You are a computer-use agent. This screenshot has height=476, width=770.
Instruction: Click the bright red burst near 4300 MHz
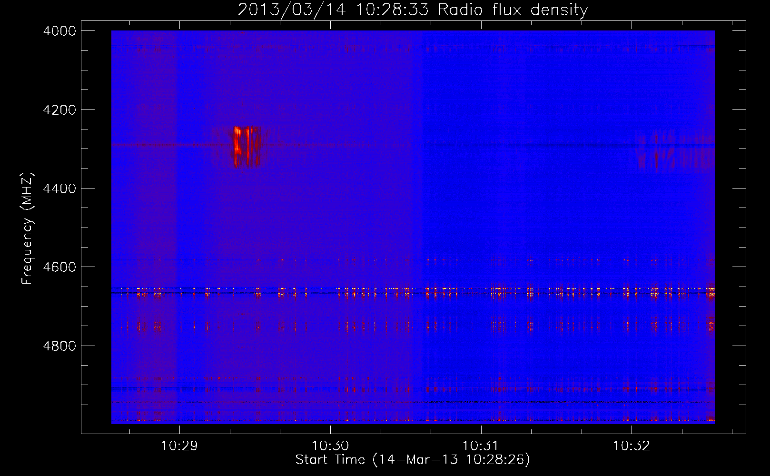[x=247, y=147]
